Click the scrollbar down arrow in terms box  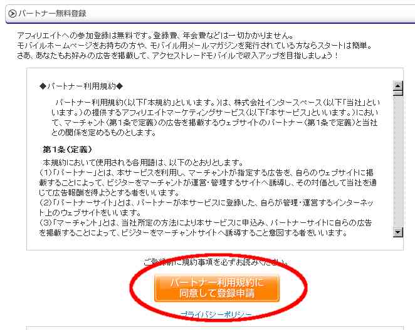click(x=398, y=232)
